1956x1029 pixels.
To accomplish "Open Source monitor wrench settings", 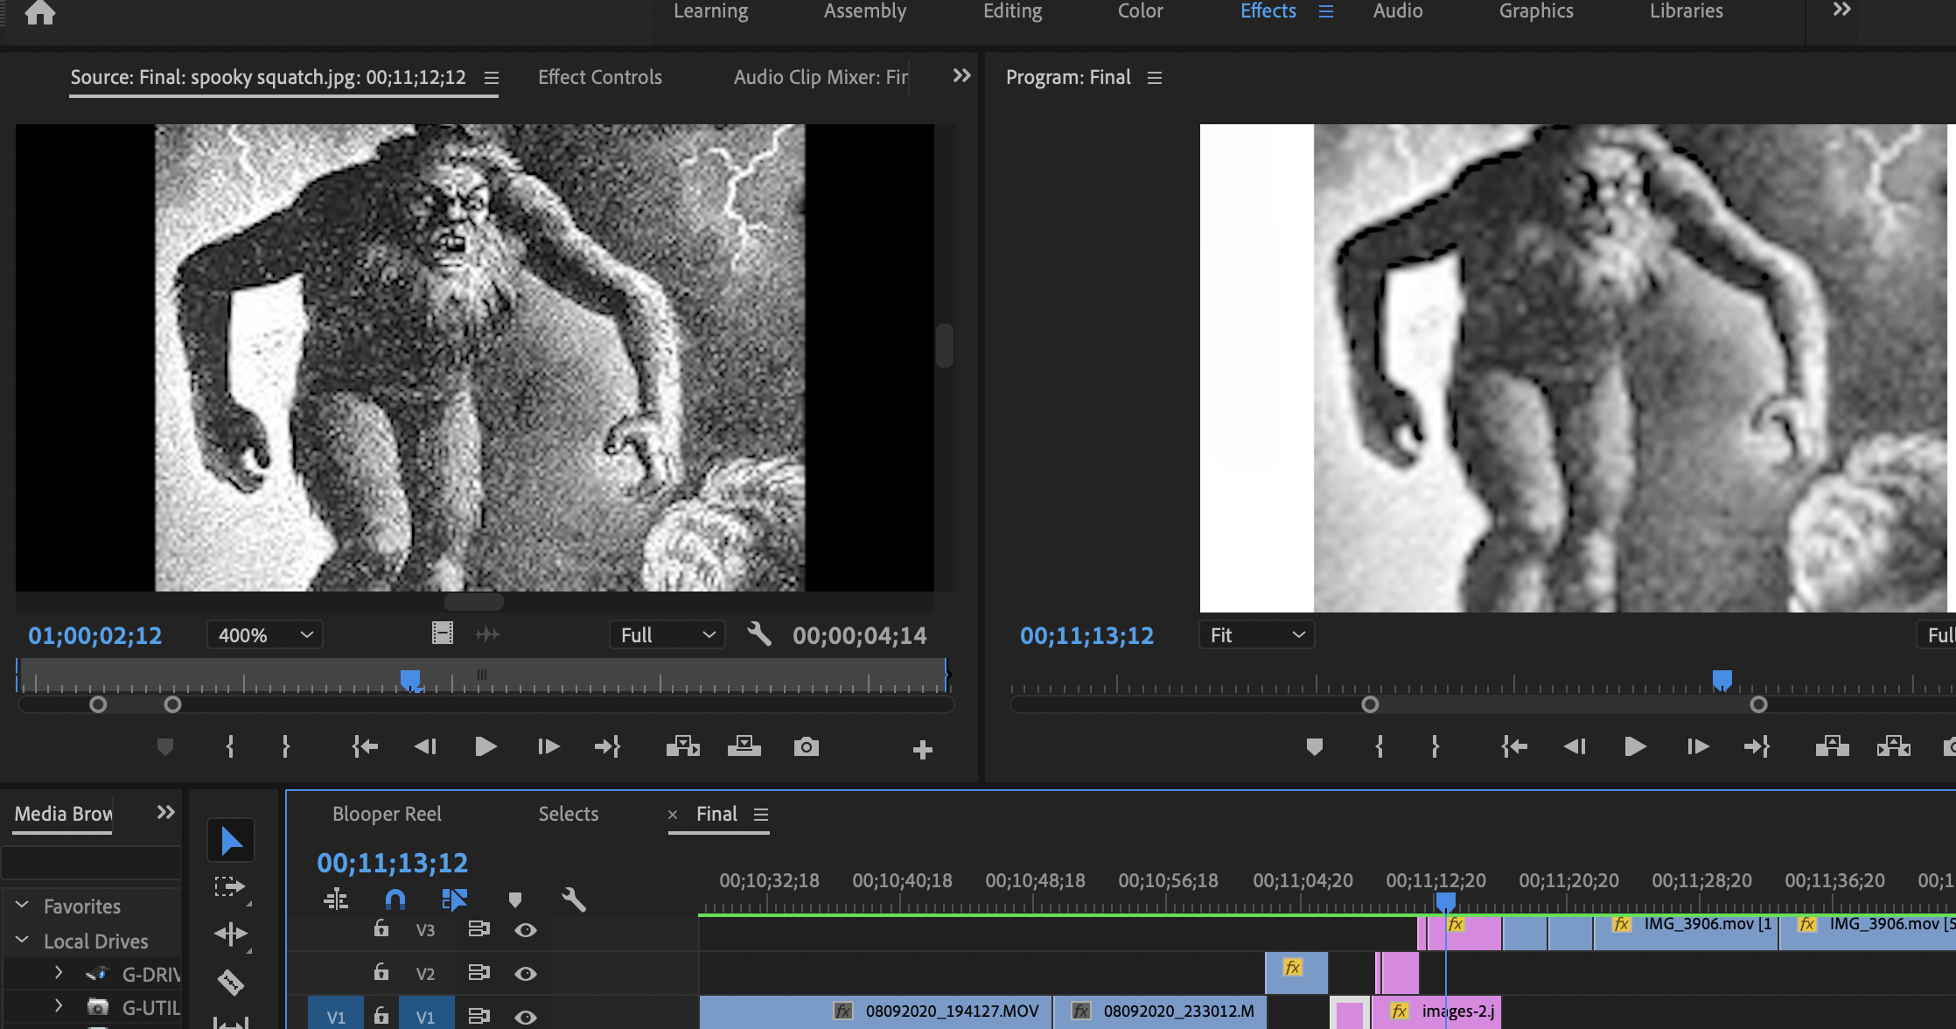I will (758, 634).
